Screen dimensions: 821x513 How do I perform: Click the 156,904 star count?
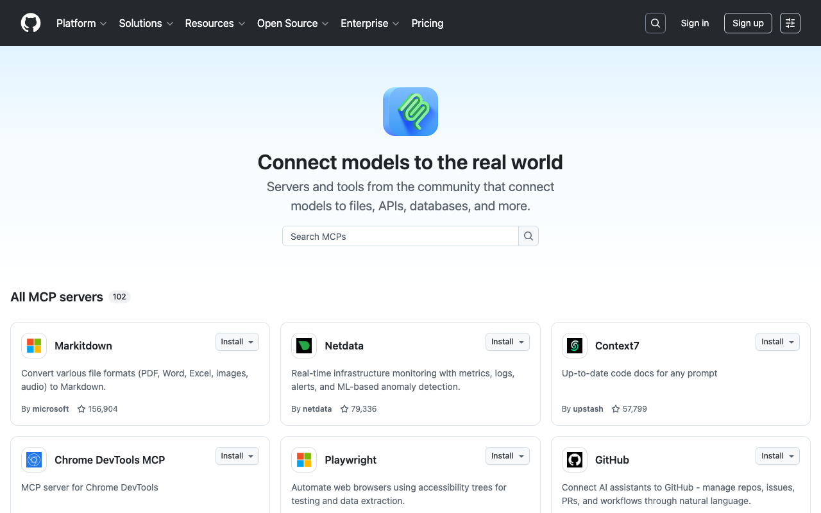[103, 409]
